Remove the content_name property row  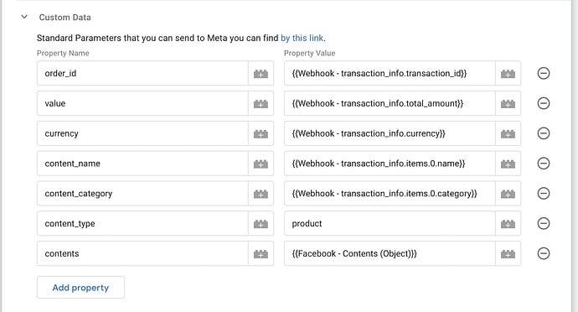(x=544, y=164)
